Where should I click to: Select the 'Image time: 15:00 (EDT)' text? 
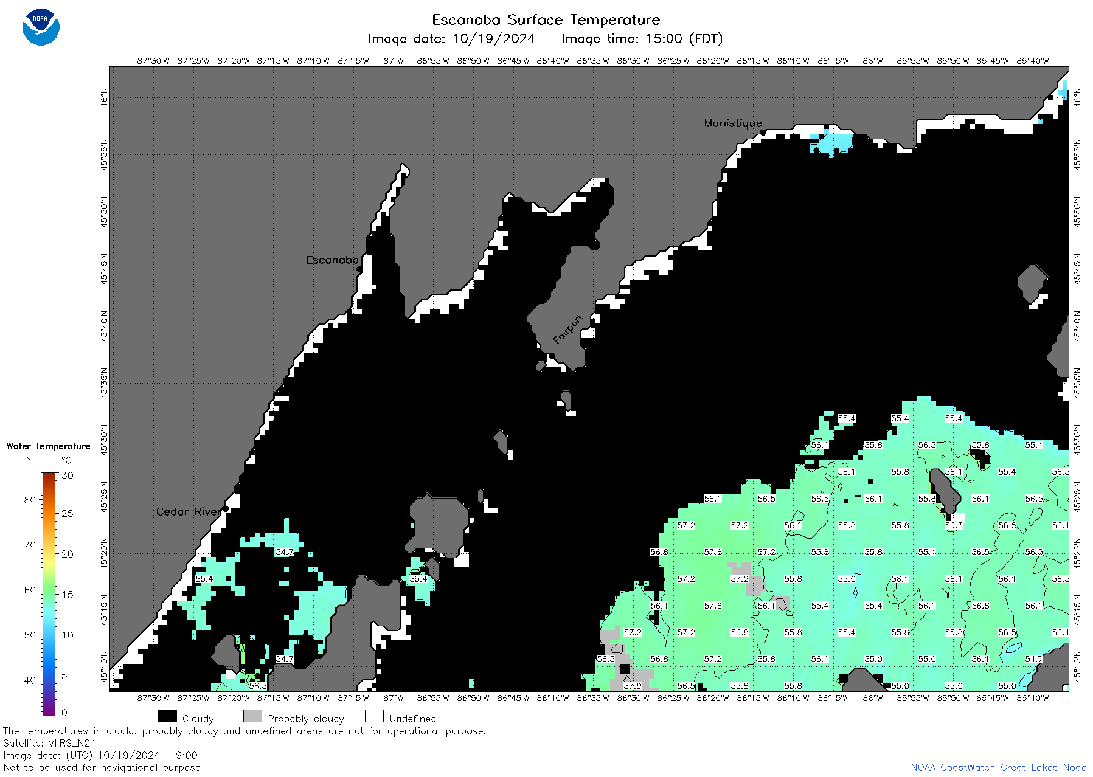tap(642, 39)
